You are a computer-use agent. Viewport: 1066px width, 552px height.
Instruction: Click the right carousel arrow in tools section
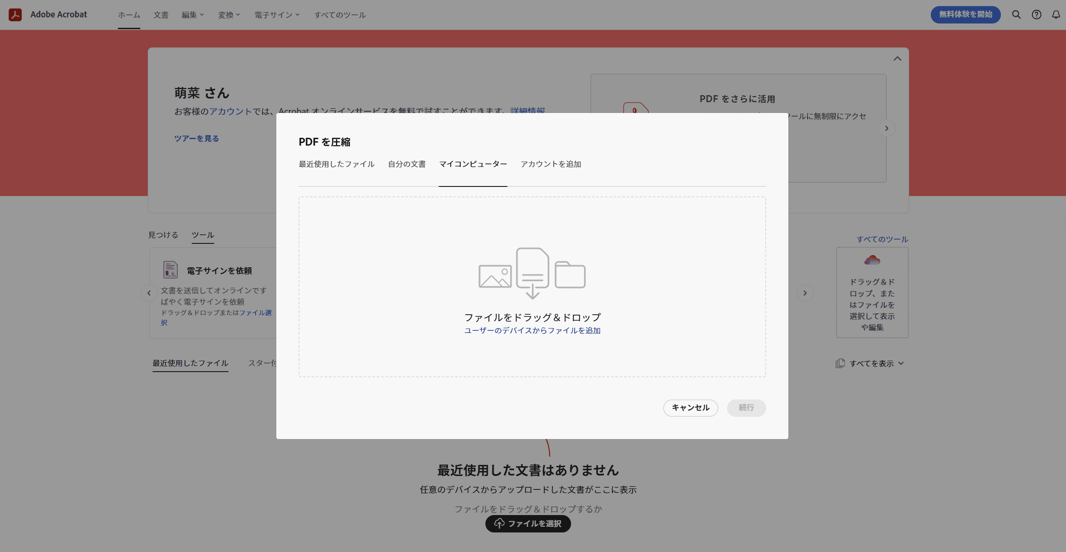pos(805,293)
